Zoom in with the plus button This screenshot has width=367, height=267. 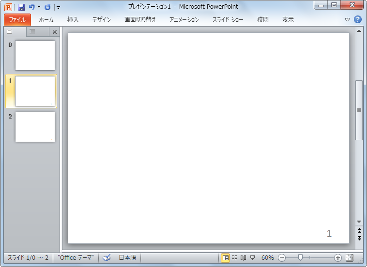click(x=338, y=258)
